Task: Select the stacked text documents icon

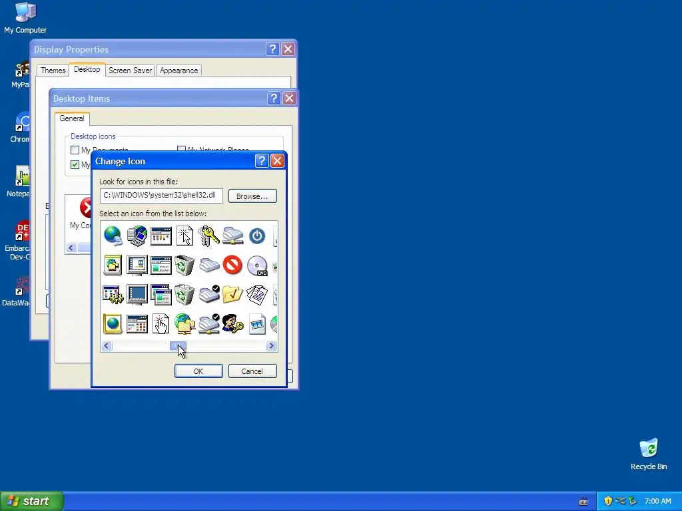Action: click(x=257, y=295)
